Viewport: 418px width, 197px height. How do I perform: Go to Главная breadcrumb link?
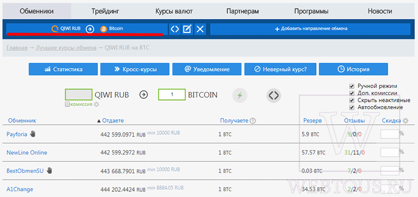tap(17, 48)
